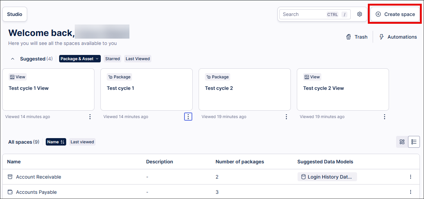Sort all spaces by Last viewed
The width and height of the screenshot is (424, 199).
(82, 142)
